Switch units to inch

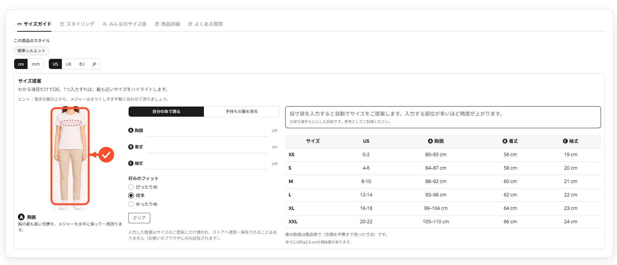pos(36,64)
